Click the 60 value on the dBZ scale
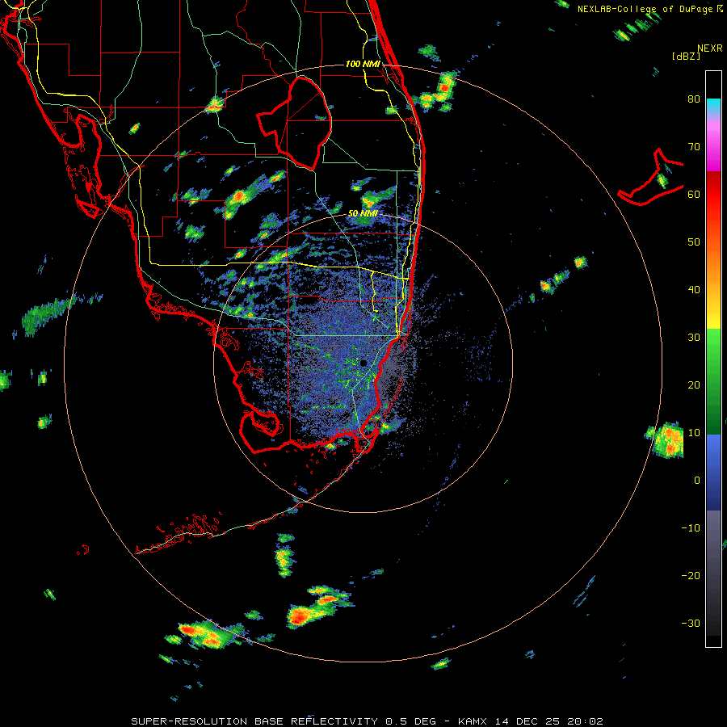Image resolution: width=727 pixels, height=727 pixels. 694,195
